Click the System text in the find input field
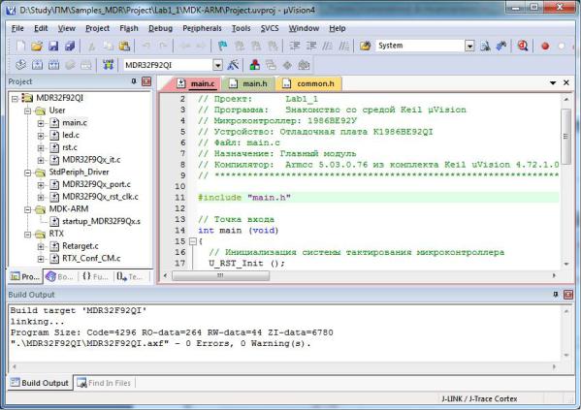581x410 pixels. (390, 46)
